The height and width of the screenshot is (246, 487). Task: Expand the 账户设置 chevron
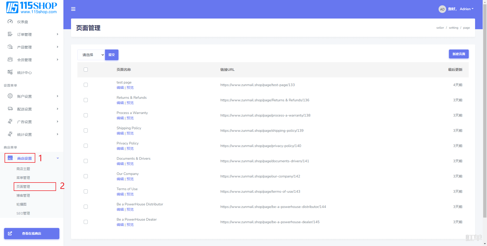tap(58, 96)
